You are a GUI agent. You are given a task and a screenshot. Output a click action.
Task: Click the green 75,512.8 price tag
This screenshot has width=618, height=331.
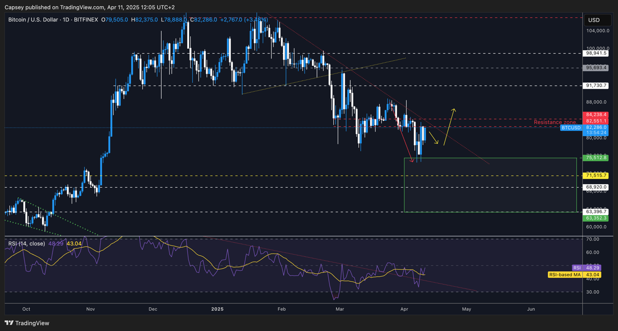[597, 158]
